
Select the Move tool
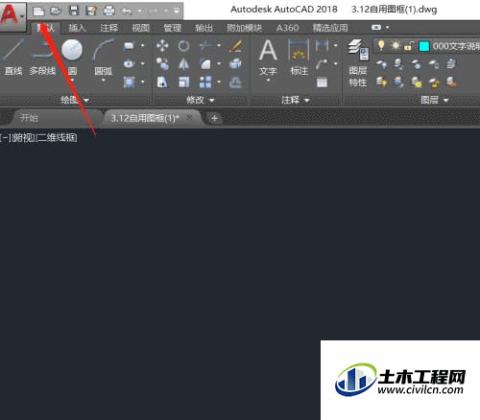point(162,46)
